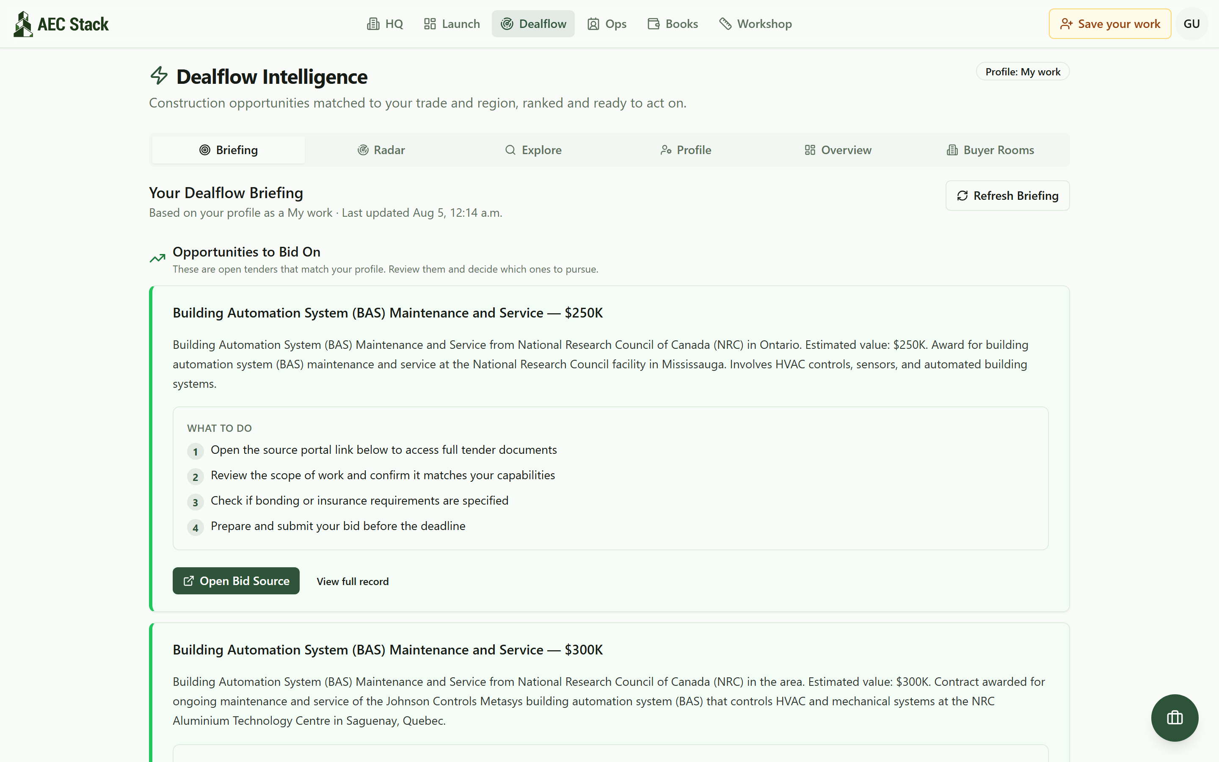Open the GU user avatar menu
Screen dimensions: 1219x762
pyautogui.click(x=1191, y=24)
